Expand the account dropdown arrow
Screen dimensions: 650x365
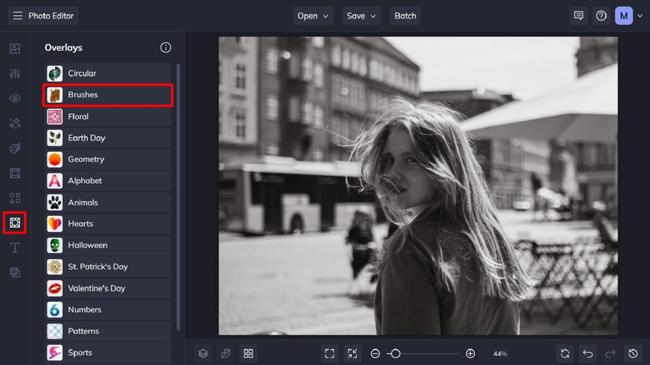tap(640, 16)
